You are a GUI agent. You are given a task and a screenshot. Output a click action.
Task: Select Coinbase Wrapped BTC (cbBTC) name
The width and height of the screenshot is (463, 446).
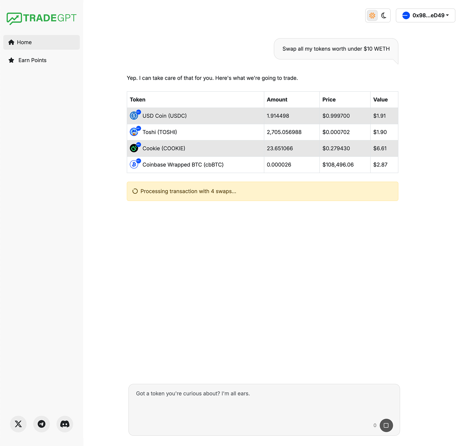click(x=183, y=165)
